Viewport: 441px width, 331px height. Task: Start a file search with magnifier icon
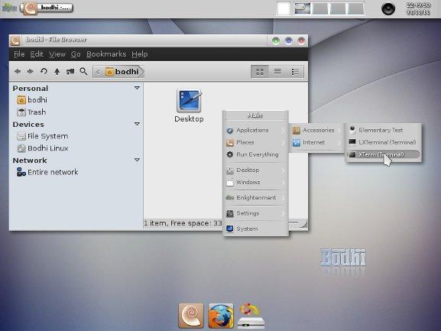point(83,71)
